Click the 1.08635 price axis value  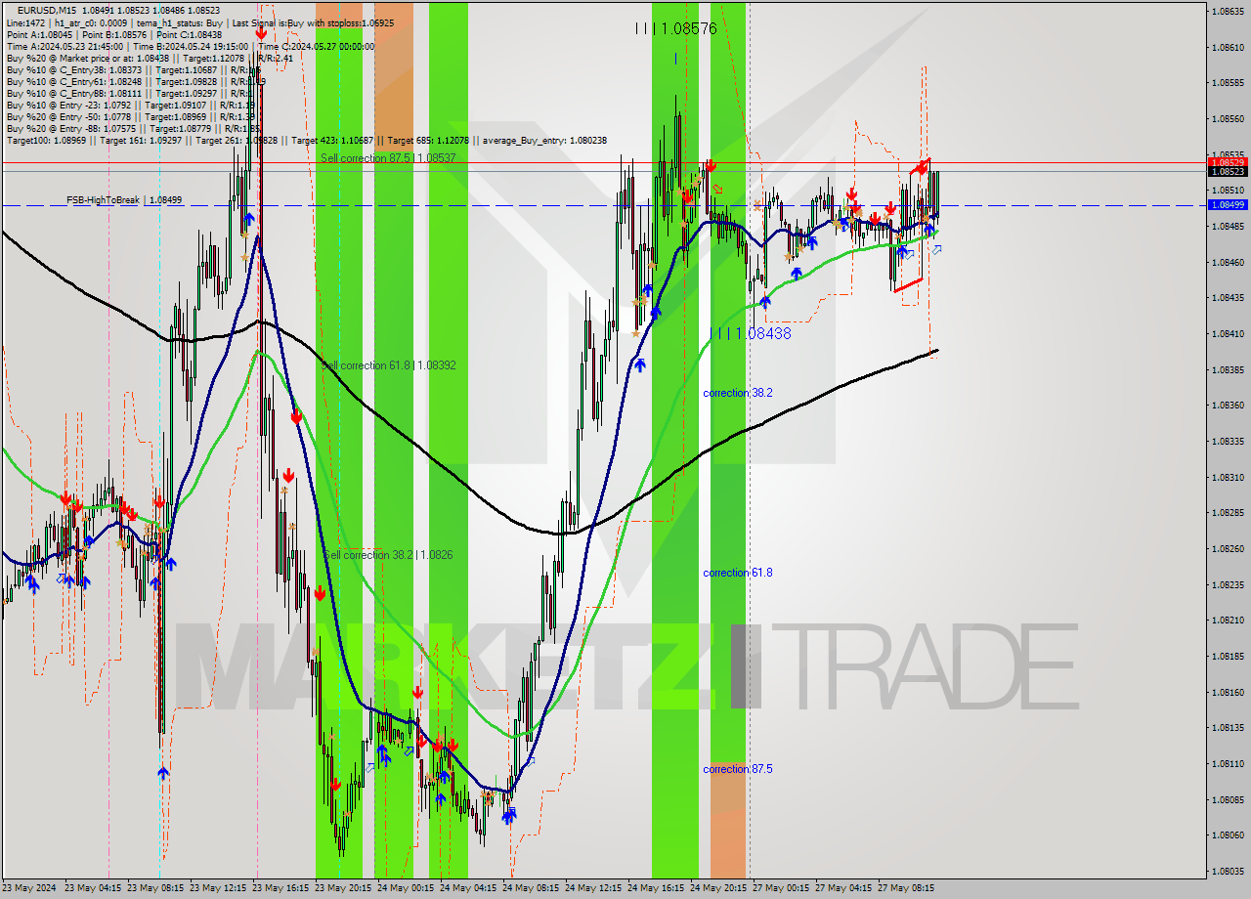(1227, 12)
